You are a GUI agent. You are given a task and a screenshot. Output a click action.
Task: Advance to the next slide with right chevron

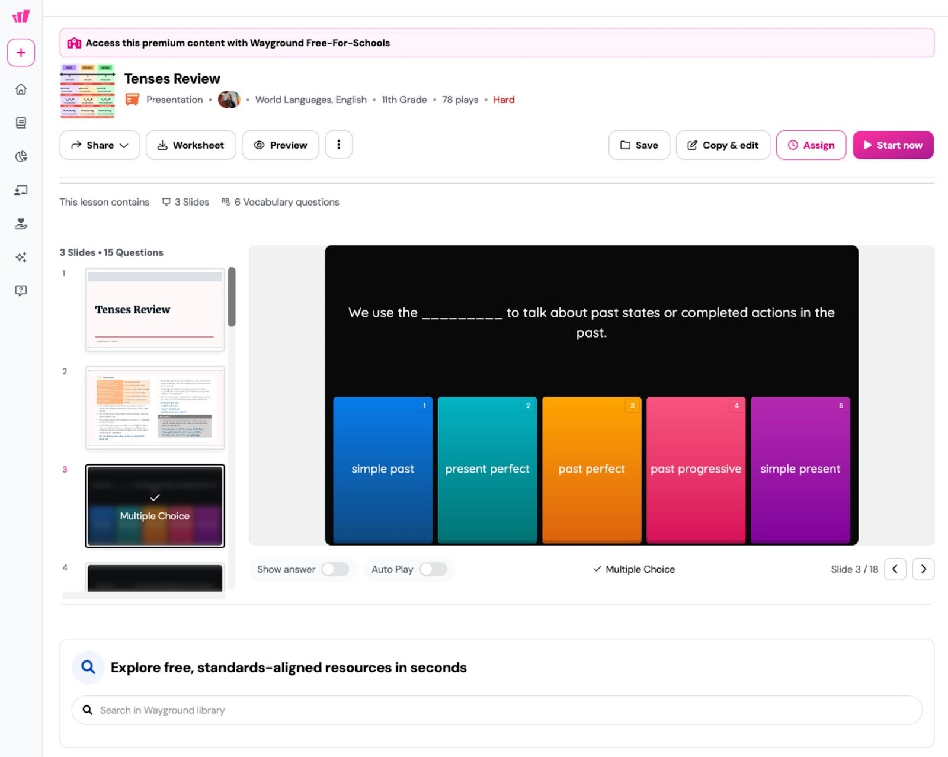[923, 569]
